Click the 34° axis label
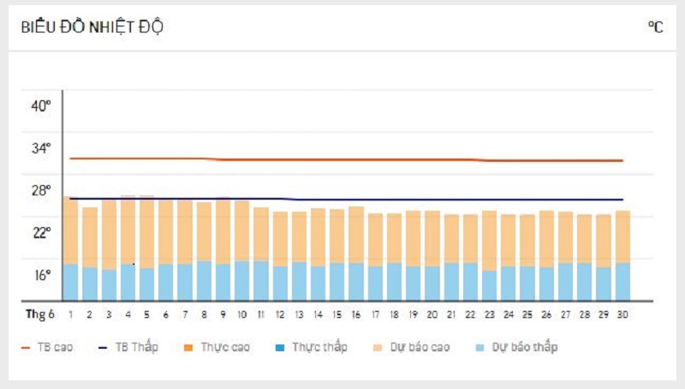The height and width of the screenshot is (389, 685). tap(41, 148)
